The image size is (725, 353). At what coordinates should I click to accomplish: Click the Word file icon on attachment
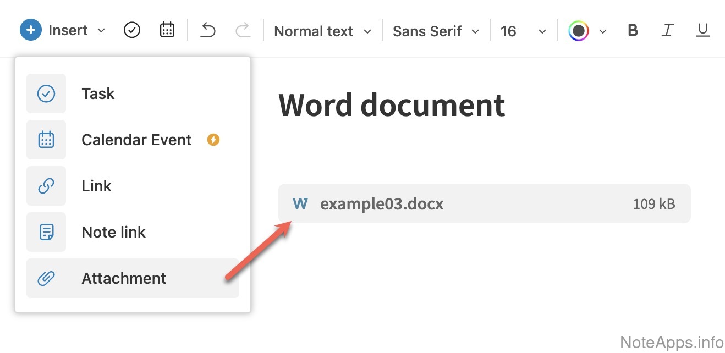tap(300, 204)
